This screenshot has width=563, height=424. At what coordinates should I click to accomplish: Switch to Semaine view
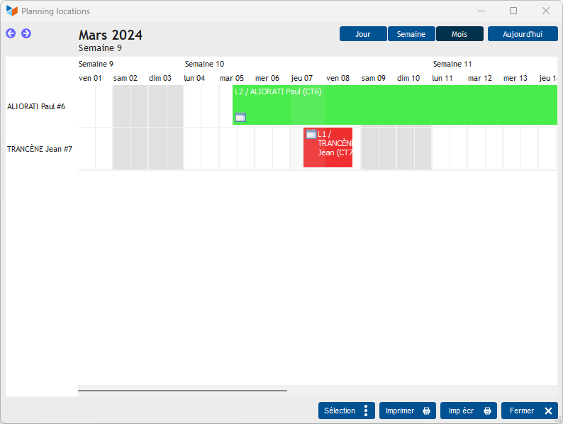click(x=411, y=34)
